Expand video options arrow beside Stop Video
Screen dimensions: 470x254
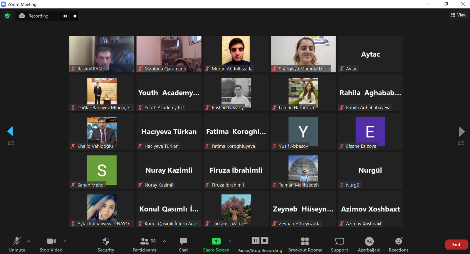coord(65,241)
